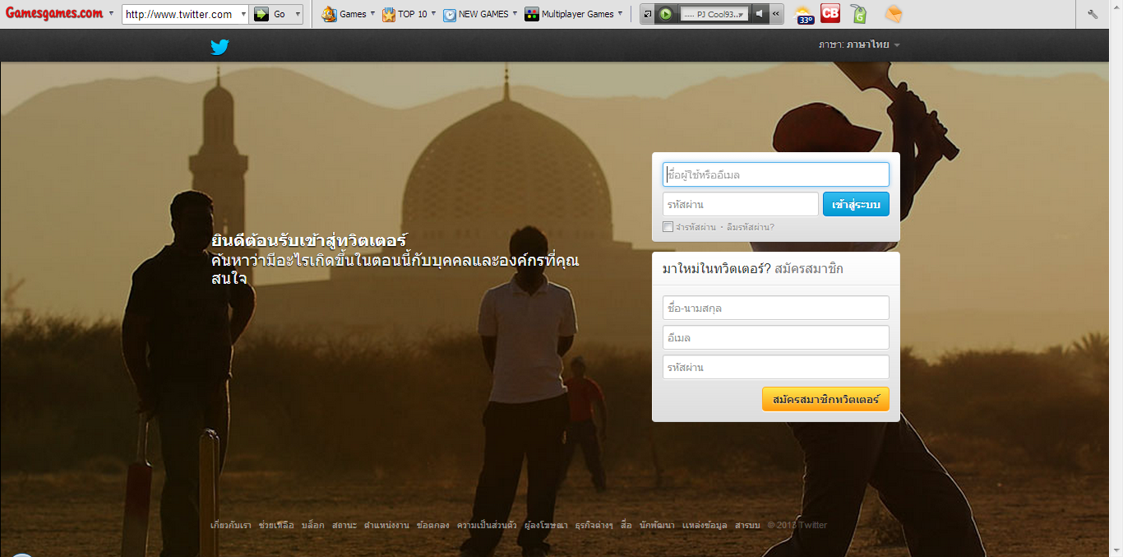Open the Gamesgames.com toolbar logo
Screen dimensions: 1123x557
tap(55, 13)
